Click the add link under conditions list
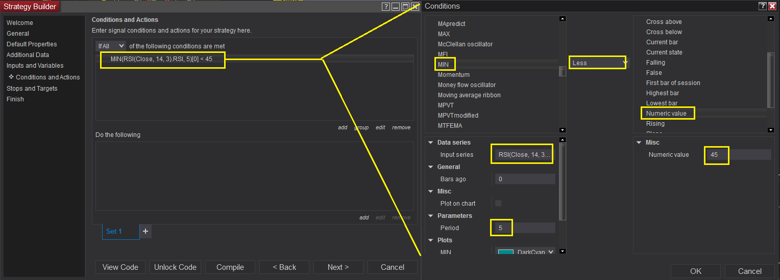The image size is (780, 280). click(343, 127)
